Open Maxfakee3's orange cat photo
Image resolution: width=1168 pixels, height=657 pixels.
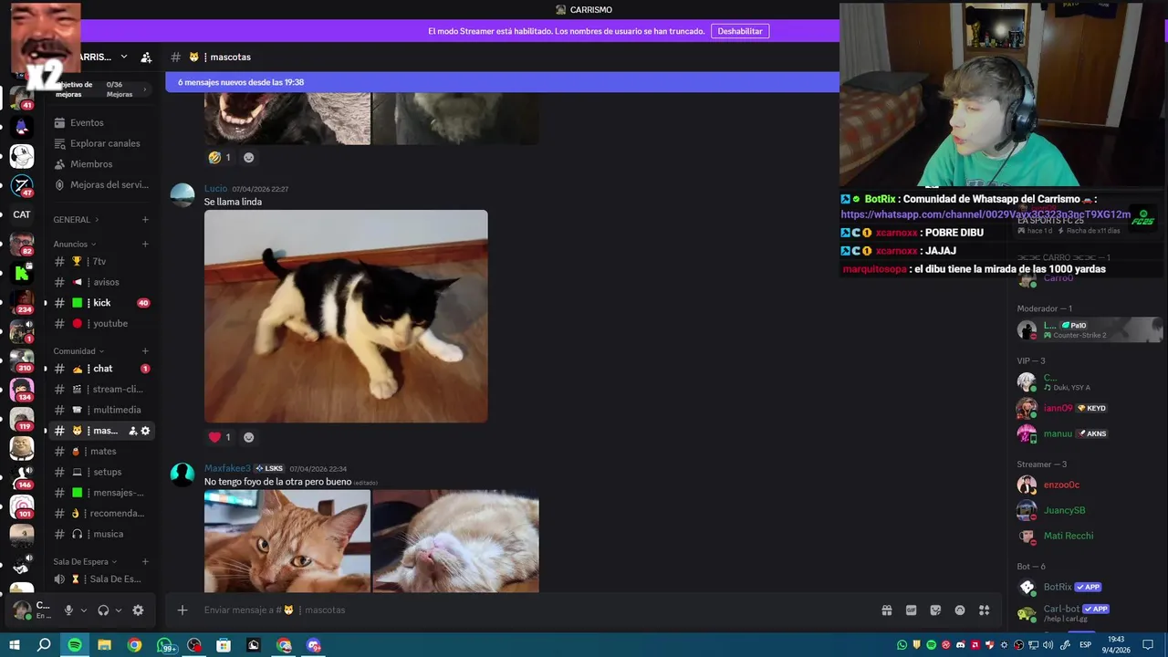(287, 541)
